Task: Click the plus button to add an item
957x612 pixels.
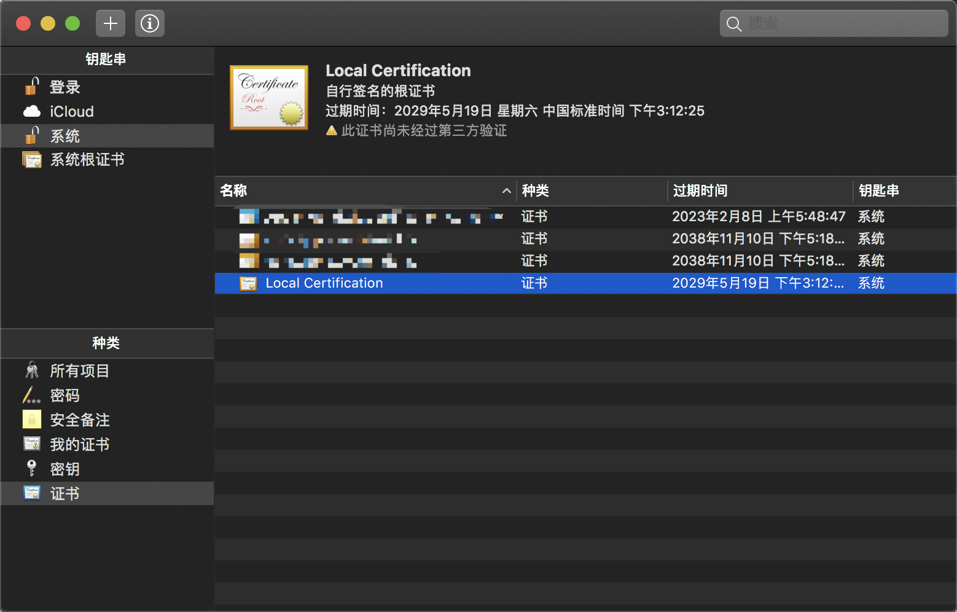Action: pos(111,23)
